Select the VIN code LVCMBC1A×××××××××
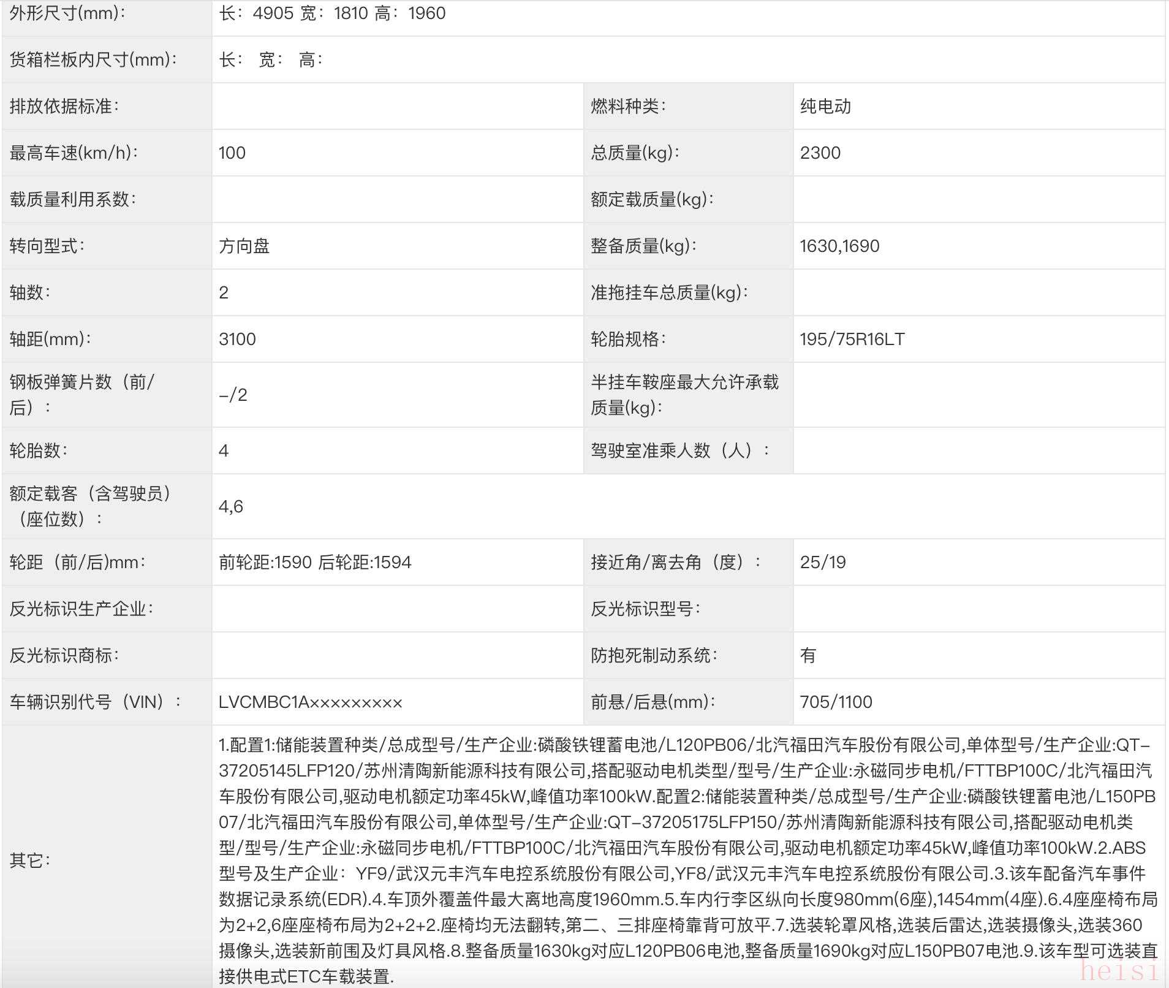 tap(310, 702)
